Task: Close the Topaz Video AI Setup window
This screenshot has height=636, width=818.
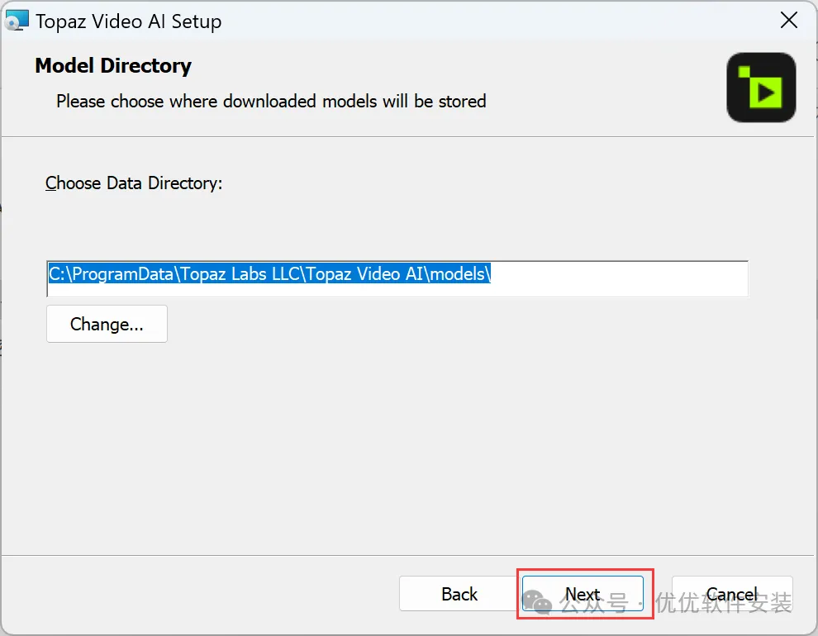Action: tap(789, 21)
